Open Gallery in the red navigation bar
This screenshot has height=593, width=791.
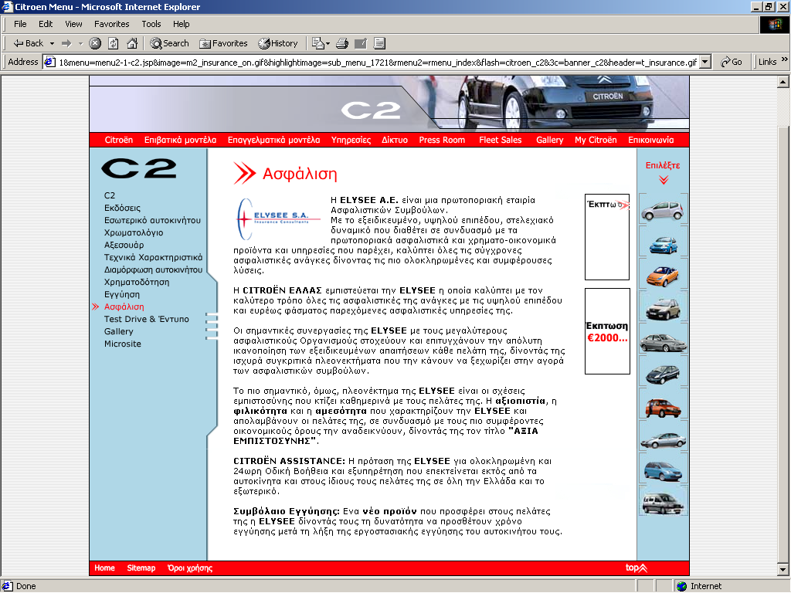tap(549, 140)
